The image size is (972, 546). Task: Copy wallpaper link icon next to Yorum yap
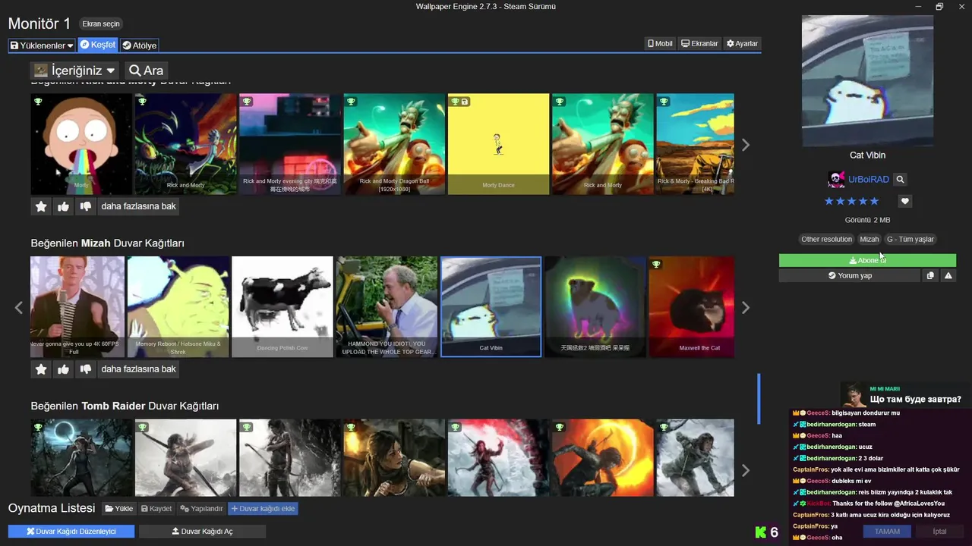(930, 275)
